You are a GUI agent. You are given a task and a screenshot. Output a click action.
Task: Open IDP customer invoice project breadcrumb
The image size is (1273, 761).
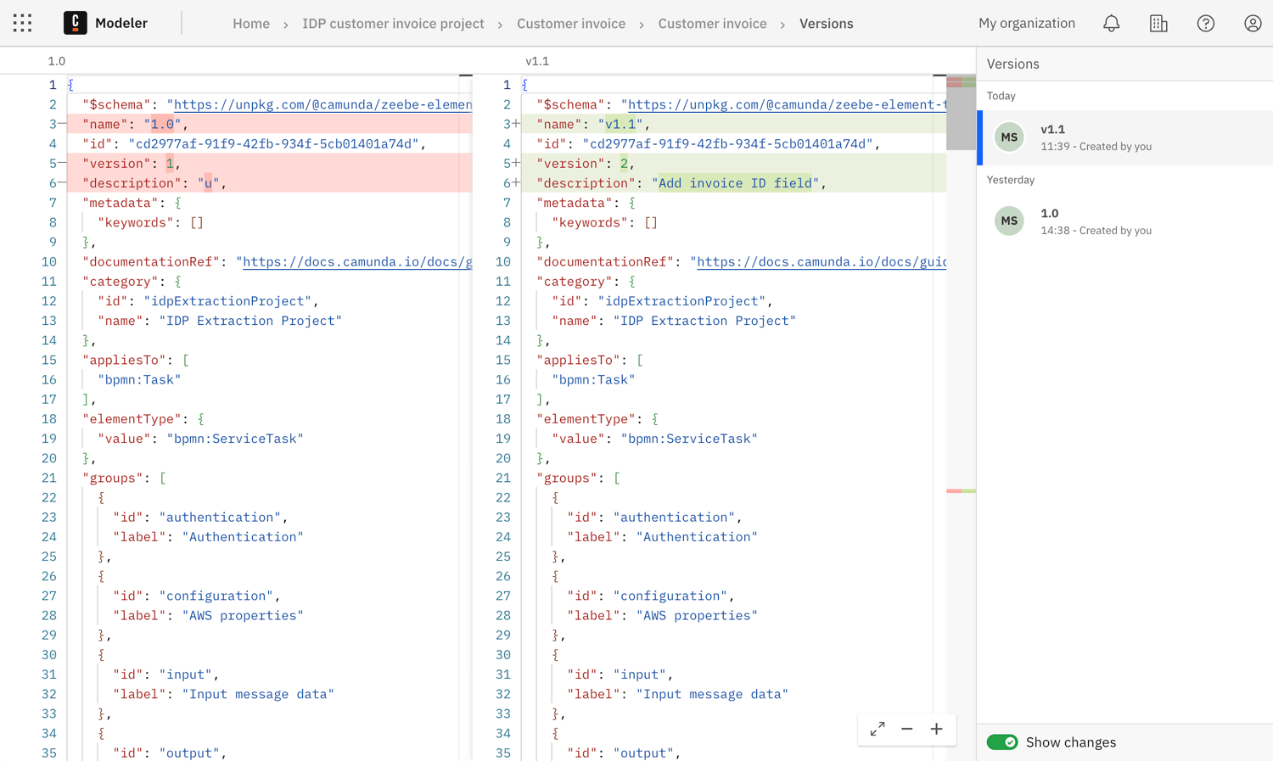[x=393, y=23]
